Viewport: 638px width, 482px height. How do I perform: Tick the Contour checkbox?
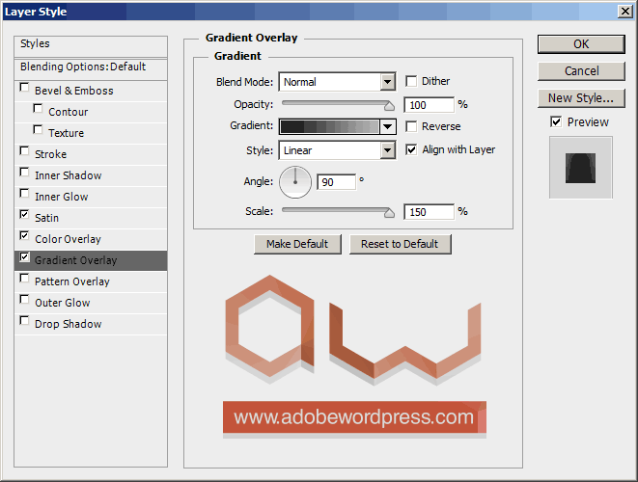tap(38, 109)
